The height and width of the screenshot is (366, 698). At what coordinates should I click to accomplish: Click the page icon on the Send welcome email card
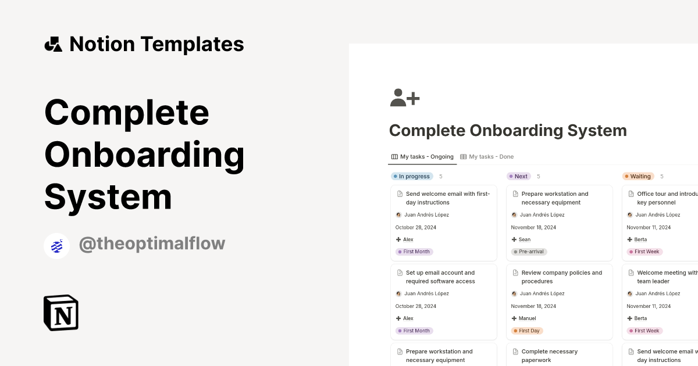pos(399,193)
